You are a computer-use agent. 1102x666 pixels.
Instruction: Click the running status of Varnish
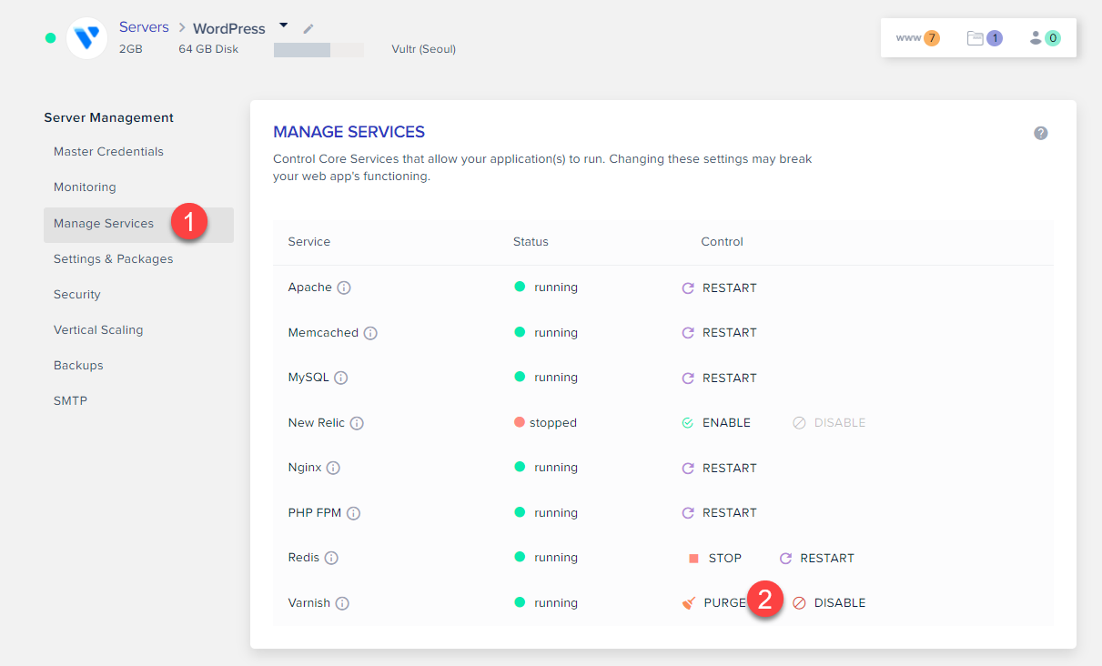546,603
